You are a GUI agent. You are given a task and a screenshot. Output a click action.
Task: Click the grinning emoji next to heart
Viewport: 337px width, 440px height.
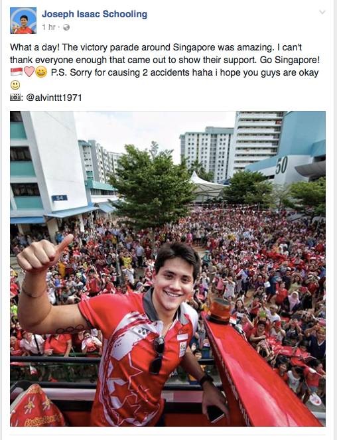(42, 72)
